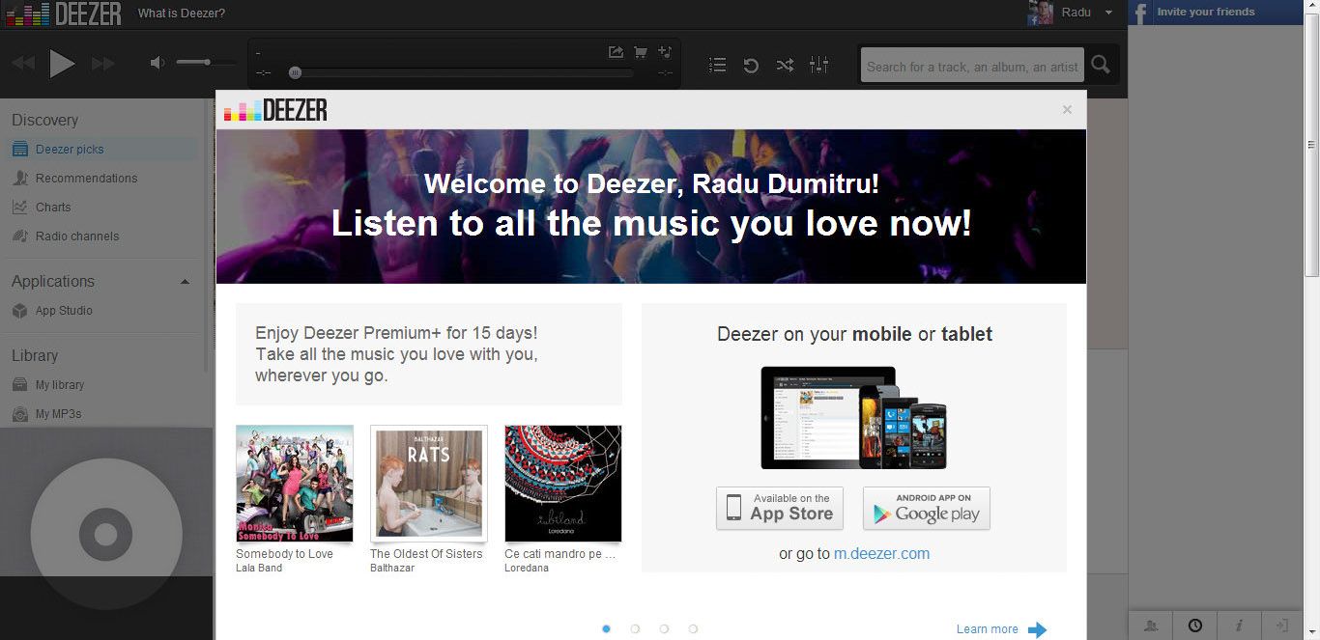Click the Charts graph icon

(19, 208)
